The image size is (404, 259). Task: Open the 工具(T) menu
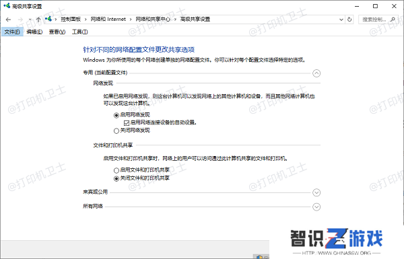(80, 32)
